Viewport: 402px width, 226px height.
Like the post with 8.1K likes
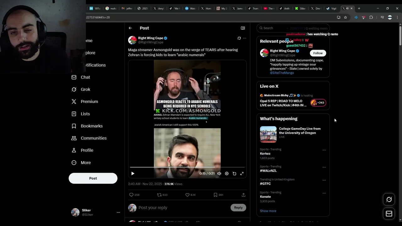tap(190, 195)
